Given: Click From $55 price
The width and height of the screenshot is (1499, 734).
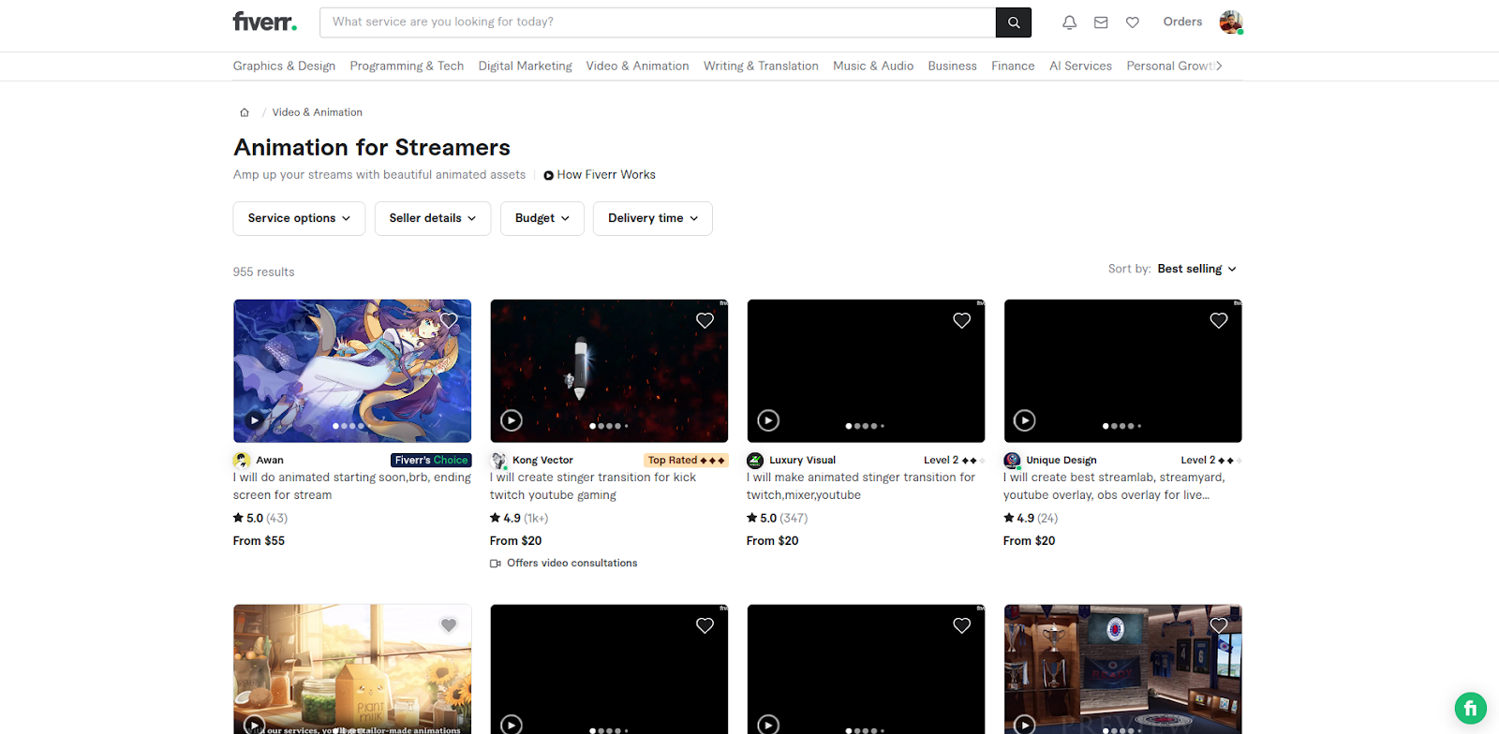Looking at the screenshot, I should click(259, 541).
